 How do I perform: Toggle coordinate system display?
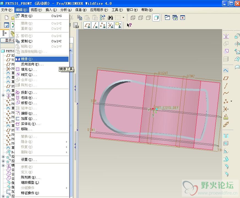(x=111, y=25)
